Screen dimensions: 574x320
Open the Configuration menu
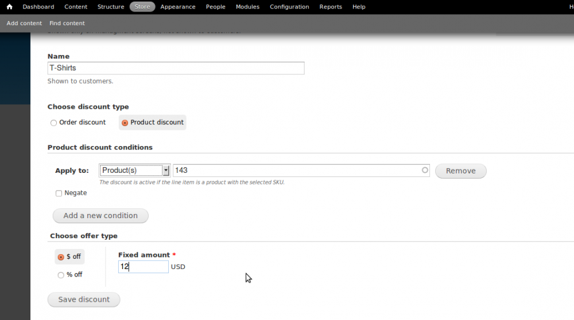289,7
